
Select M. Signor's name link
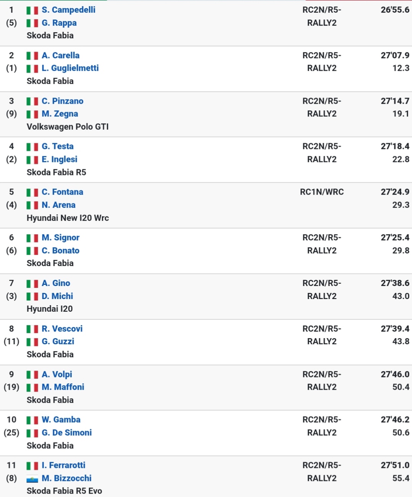click(60, 238)
